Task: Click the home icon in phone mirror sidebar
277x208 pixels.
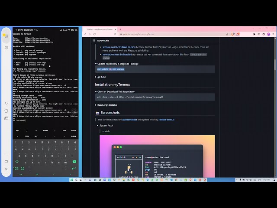Action: point(6,111)
